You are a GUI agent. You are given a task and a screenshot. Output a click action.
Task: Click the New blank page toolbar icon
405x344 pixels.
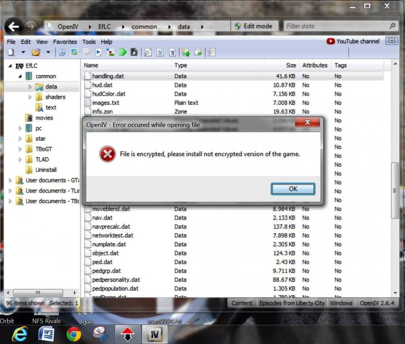[11, 52]
